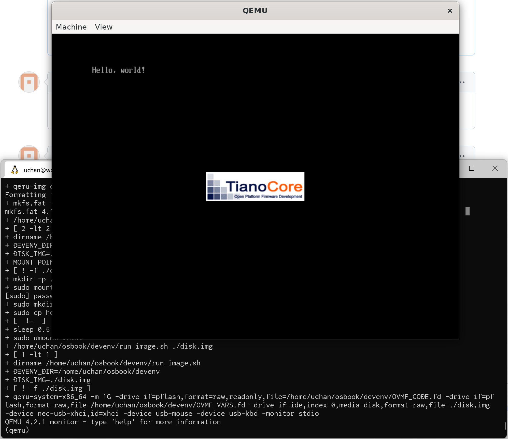
Task: Click the upper commenter avatar icon
Action: 29,82
